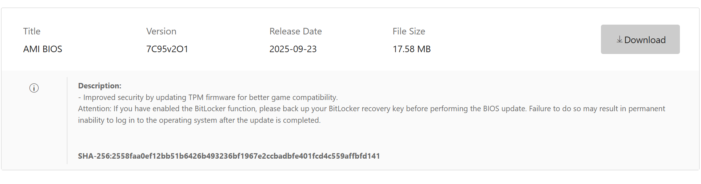
Task: Click the 2025-09-23 release date value
Action: (293, 49)
